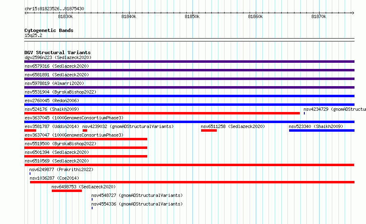Viewport: 366px width, 224px height.
Task: Click the purple bar under dgv2596n223
Action: 189,62
